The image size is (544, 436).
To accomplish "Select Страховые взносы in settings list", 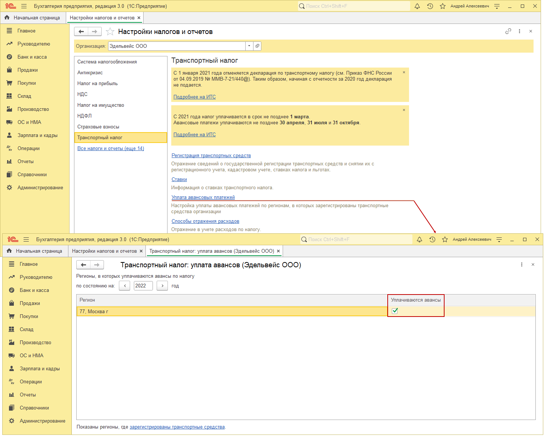I will pos(121,127).
